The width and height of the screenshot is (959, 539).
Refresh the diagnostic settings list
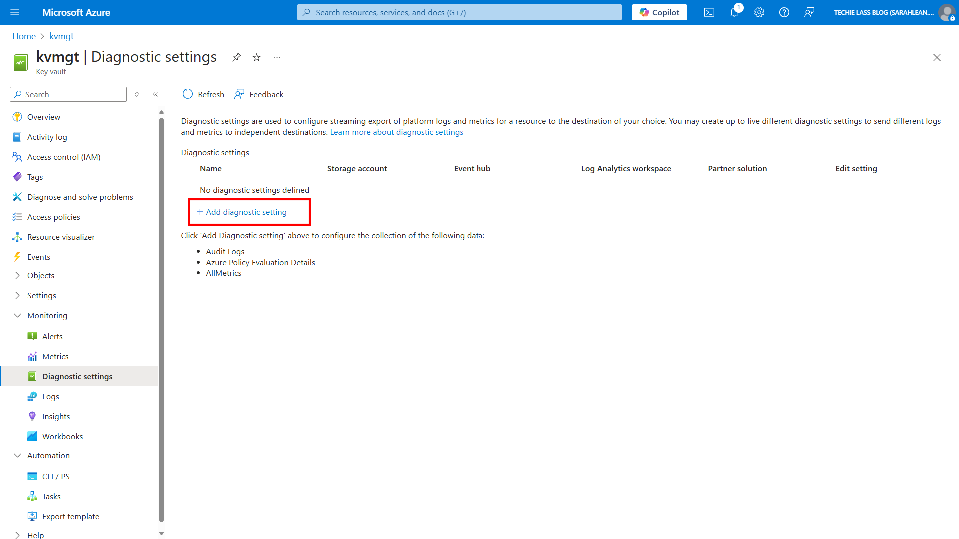click(x=203, y=94)
